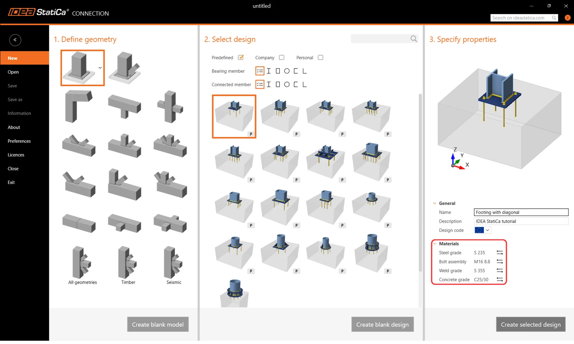Select the footing with diagonal geometry
574x344 pixels.
[125, 67]
